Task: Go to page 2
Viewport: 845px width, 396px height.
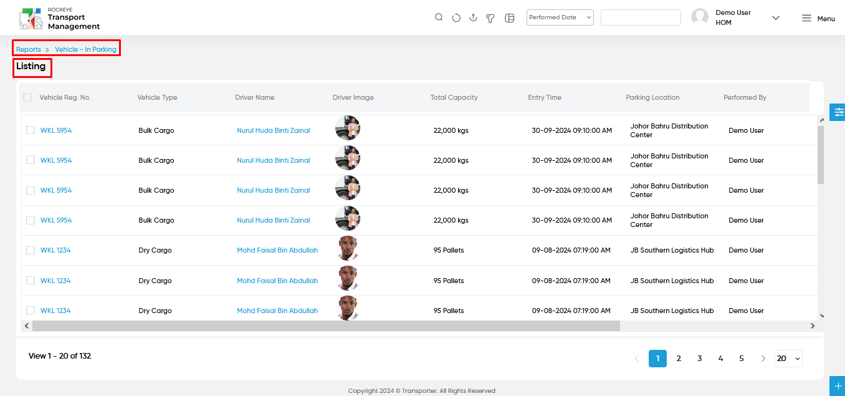Action: click(679, 359)
